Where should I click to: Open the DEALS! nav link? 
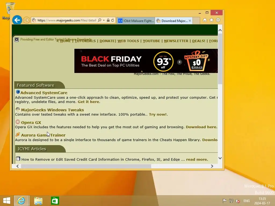(199, 41)
